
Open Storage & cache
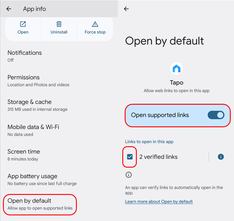[x=59, y=105]
